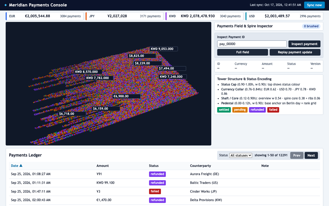Open the All statuses filter dropdown

pos(241,155)
